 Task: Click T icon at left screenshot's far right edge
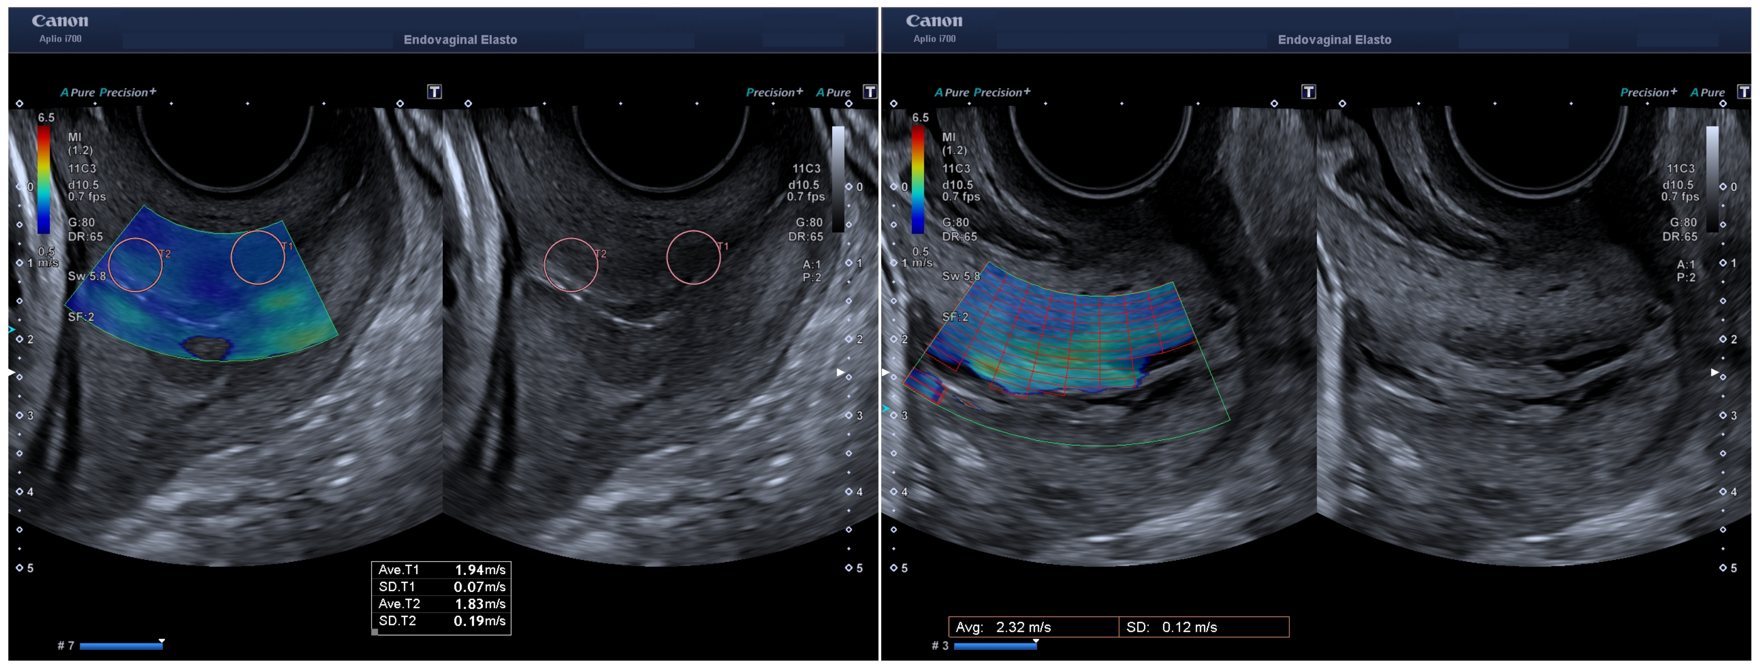point(870,92)
